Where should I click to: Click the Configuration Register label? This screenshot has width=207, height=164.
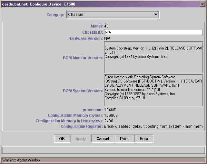82,126
